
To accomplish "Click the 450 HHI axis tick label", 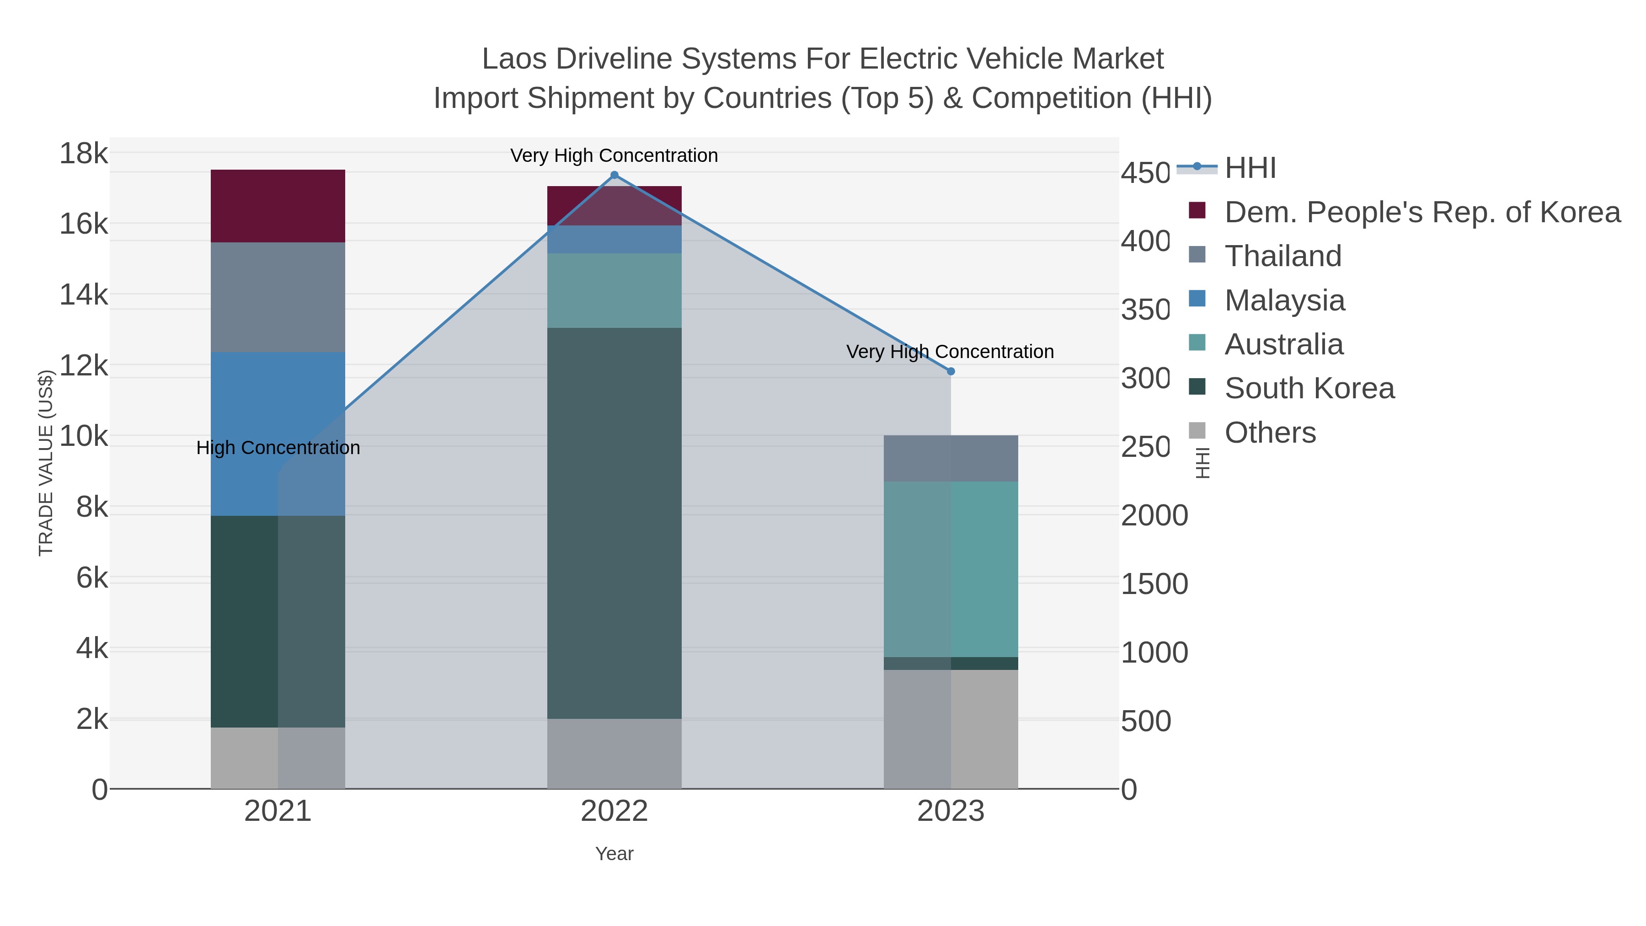I will pos(1146,172).
